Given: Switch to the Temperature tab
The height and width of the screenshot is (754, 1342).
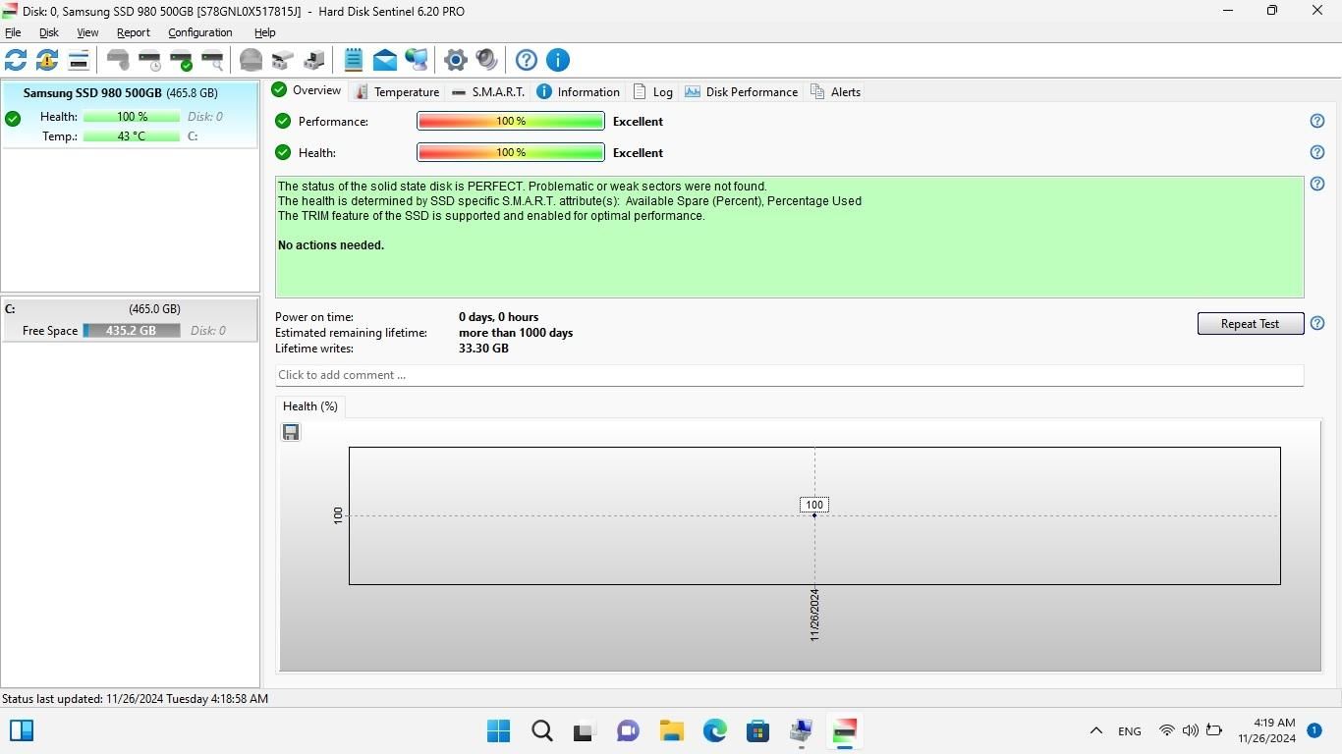Looking at the screenshot, I should click(397, 91).
